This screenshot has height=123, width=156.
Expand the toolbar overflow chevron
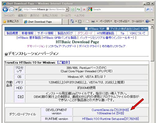click(153, 20)
